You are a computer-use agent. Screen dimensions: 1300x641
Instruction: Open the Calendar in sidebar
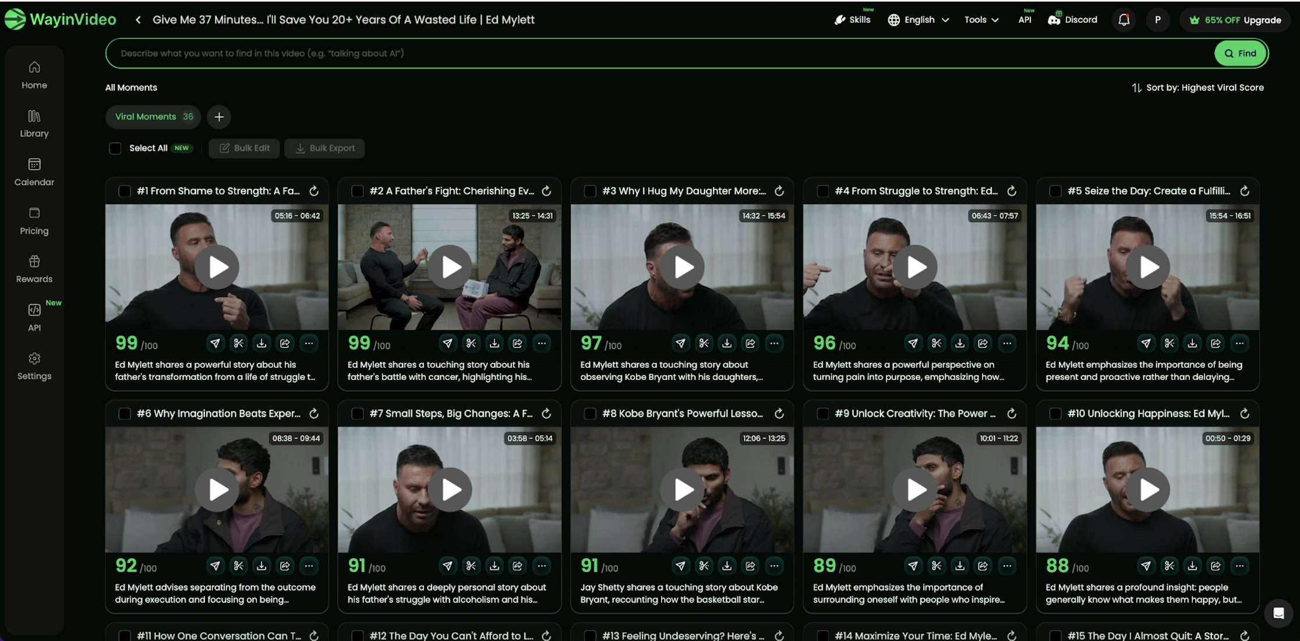(34, 172)
